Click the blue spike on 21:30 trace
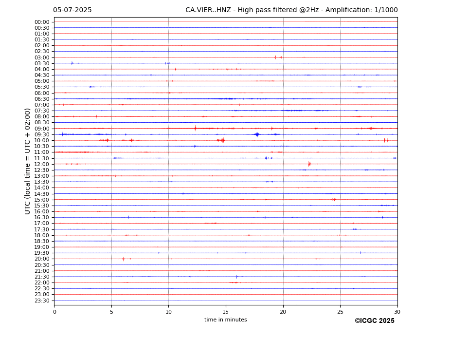The image size is (451, 339). click(237, 277)
